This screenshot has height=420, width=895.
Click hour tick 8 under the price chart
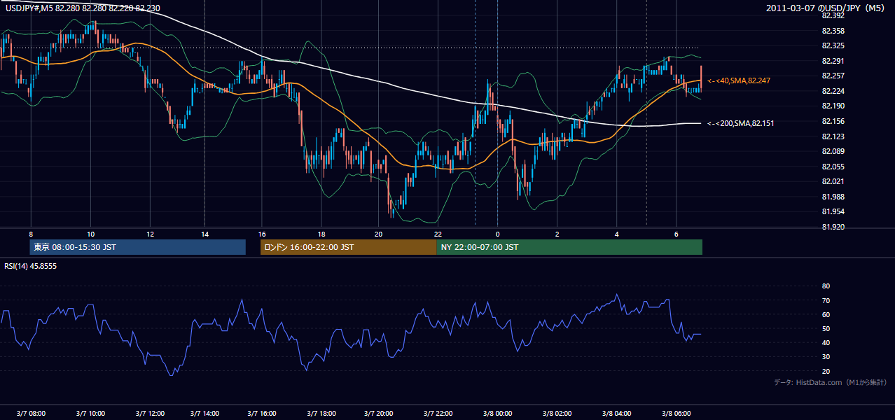(x=31, y=234)
